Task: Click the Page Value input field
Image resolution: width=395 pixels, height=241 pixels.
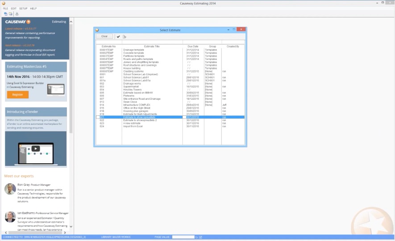Action: point(183,237)
